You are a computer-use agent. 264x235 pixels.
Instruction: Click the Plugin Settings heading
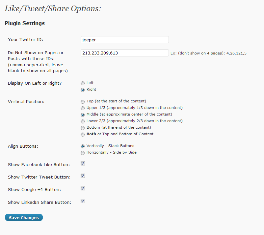coord(25,23)
